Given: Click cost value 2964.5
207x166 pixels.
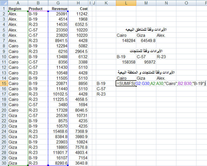Looking at the screenshot, I should (x=81, y=51).
